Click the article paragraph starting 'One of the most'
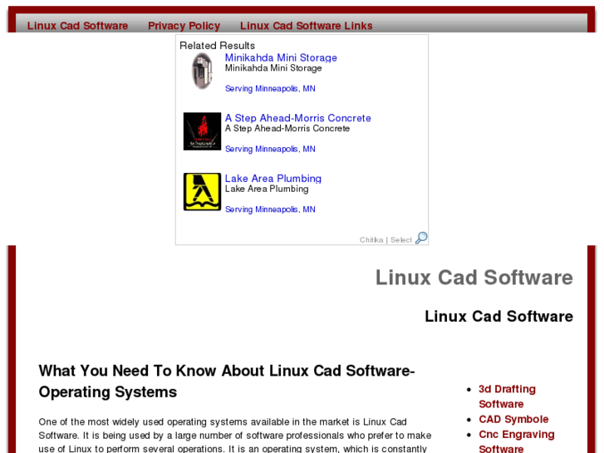The image size is (604, 453). pyautogui.click(x=235, y=435)
